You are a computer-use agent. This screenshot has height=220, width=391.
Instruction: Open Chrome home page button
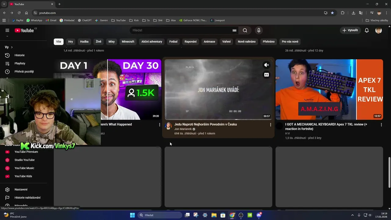pos(26,13)
